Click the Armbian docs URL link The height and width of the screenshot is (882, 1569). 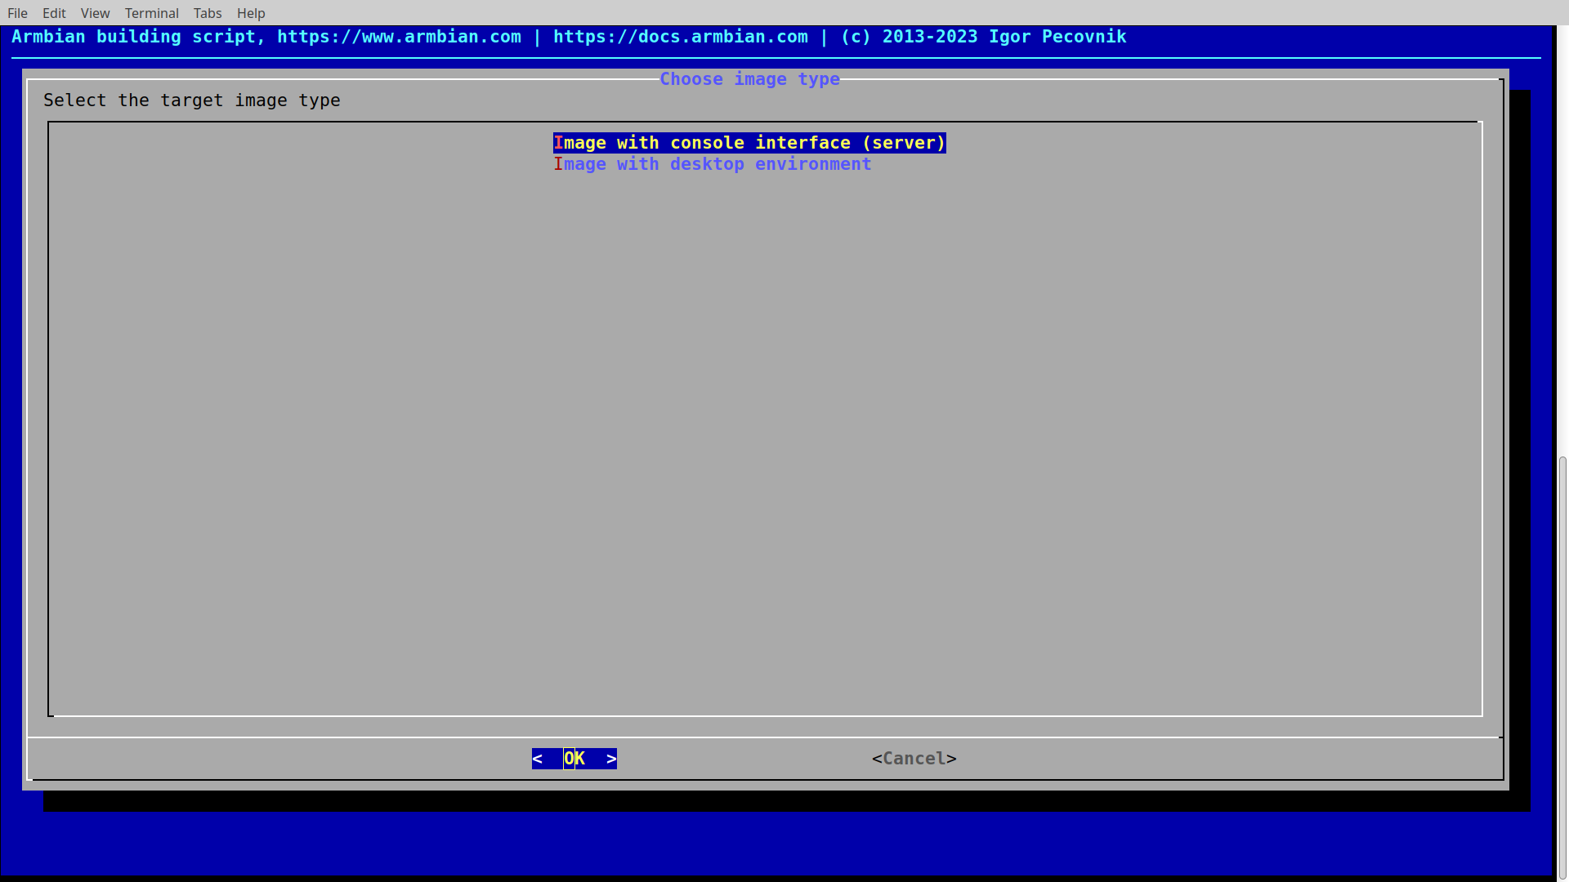(x=681, y=36)
